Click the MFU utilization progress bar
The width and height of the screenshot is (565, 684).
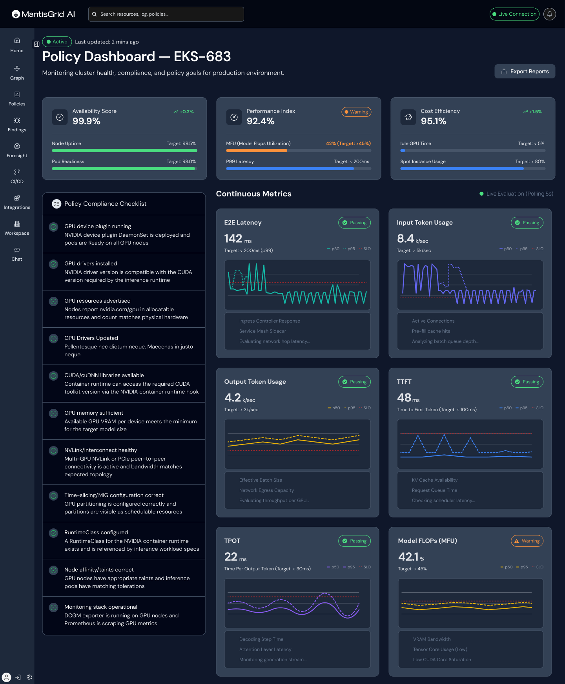[298, 151]
